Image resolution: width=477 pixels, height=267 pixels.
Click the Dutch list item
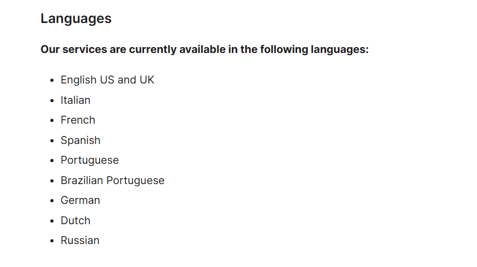click(x=75, y=220)
